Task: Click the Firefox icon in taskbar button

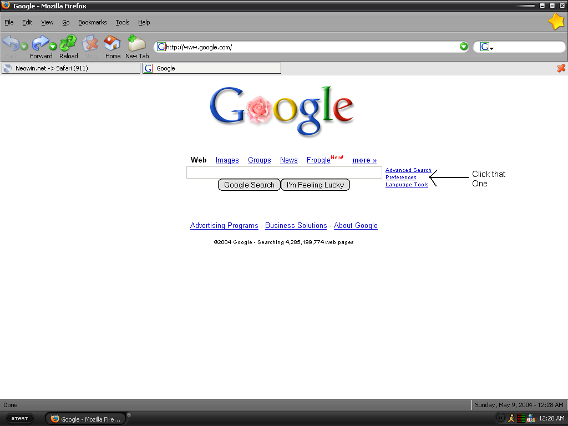Action: (55, 419)
